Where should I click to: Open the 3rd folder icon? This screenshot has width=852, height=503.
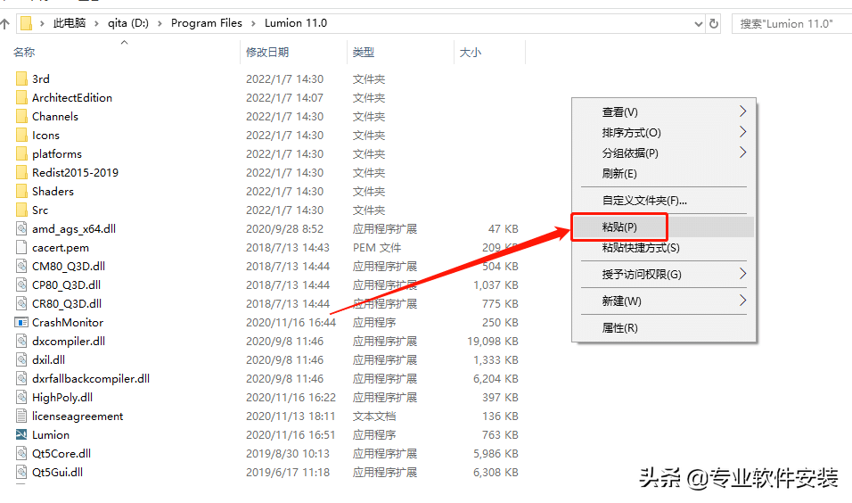(21, 78)
